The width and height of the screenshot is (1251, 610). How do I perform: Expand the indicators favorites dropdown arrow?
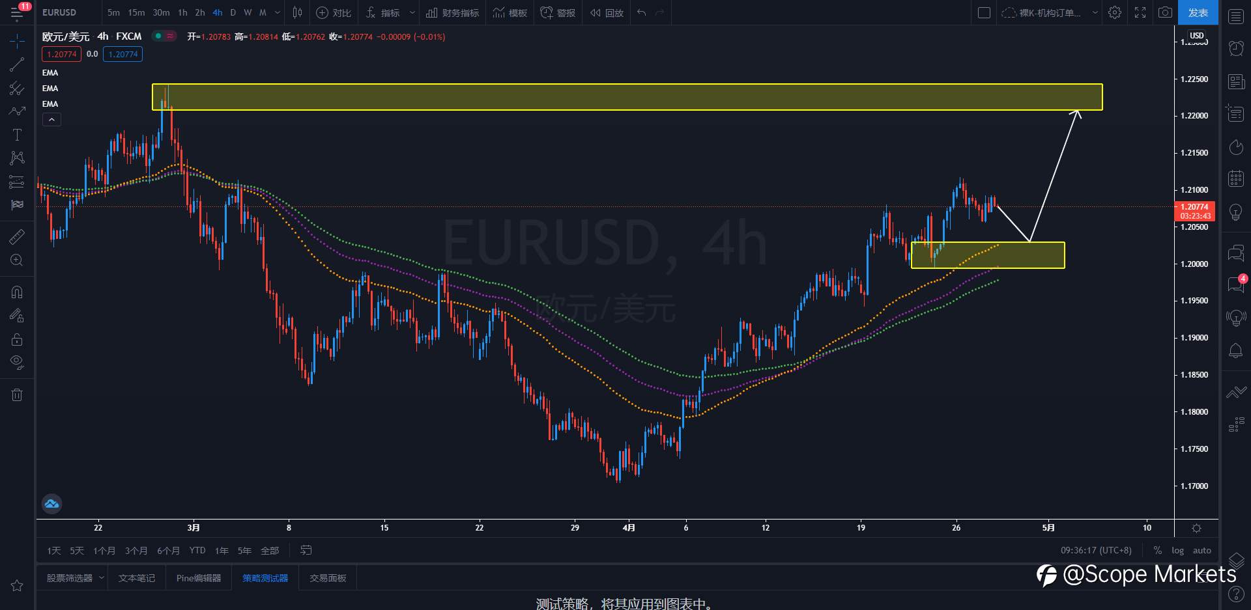(412, 12)
